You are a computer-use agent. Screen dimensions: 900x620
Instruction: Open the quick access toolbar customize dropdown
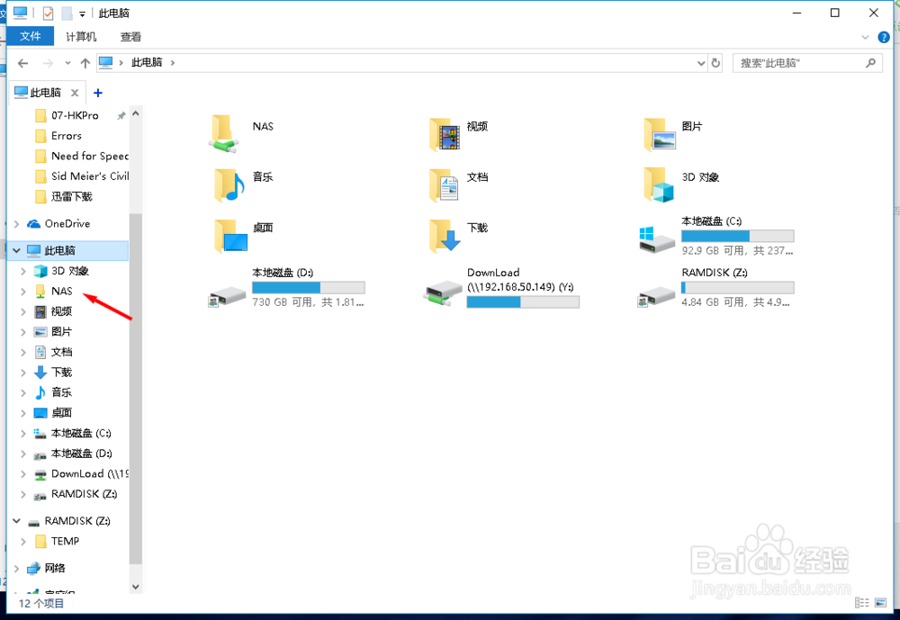82,14
